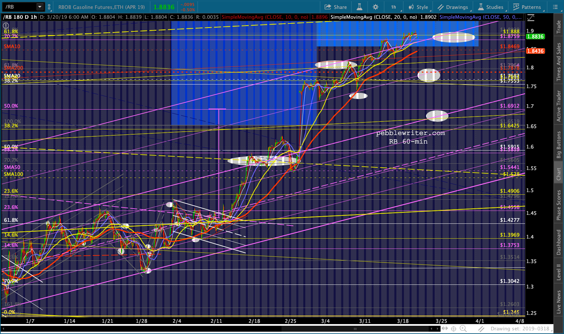Click the 'O: 1.8804' open value
This screenshot has height=334, width=564.
[103, 17]
